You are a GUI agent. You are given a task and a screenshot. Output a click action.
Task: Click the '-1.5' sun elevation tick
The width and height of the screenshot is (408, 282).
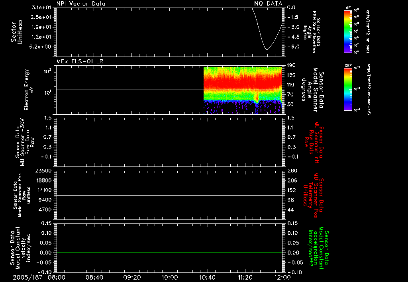292,17
